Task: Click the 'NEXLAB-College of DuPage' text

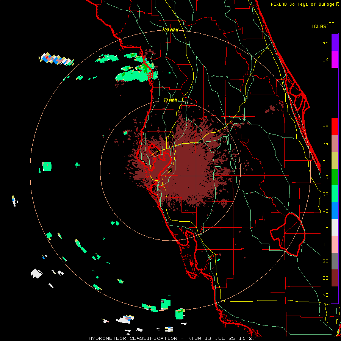Action: (x=303, y=4)
